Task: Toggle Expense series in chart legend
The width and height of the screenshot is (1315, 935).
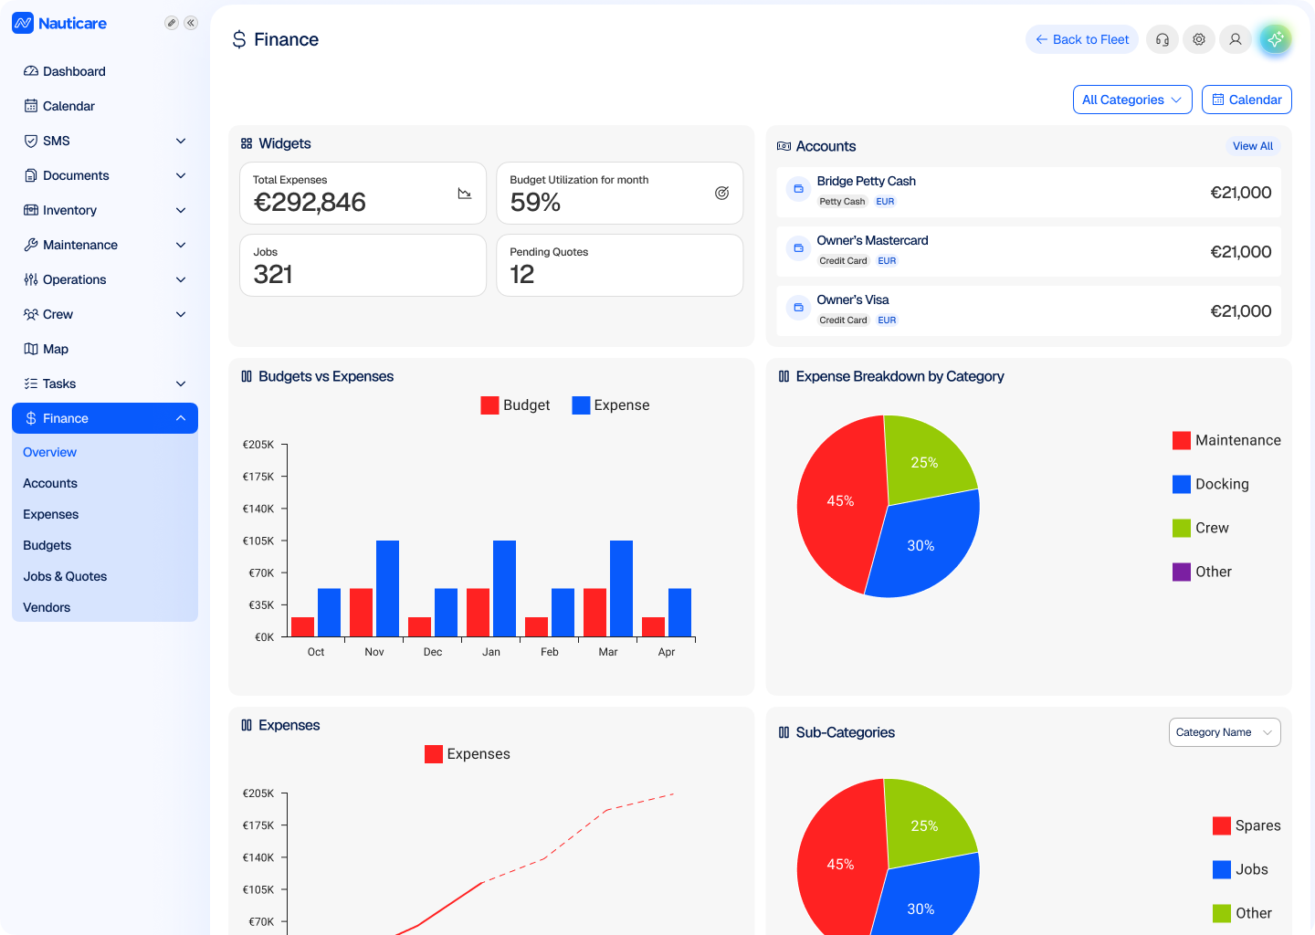Action: [611, 405]
